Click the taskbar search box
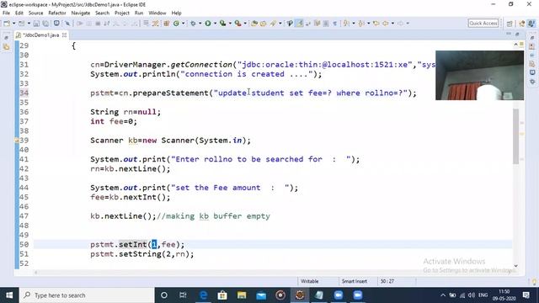Viewport: 539px width, 303px height. (x=87, y=295)
